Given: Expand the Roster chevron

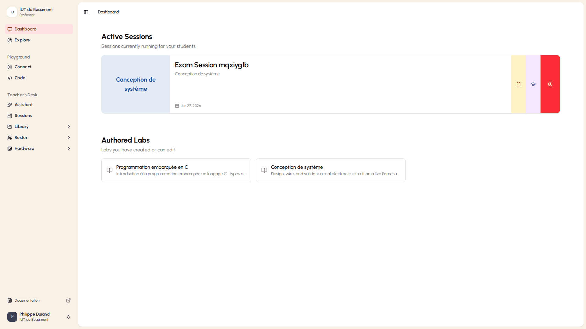Looking at the screenshot, I should 69,138.
